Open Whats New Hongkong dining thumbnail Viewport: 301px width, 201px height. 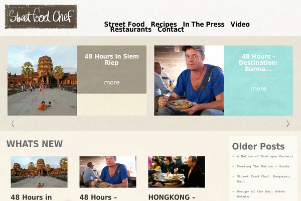pos(177,172)
